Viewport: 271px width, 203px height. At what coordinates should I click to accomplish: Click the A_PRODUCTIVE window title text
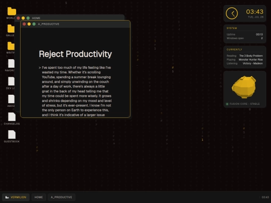(x=48, y=24)
